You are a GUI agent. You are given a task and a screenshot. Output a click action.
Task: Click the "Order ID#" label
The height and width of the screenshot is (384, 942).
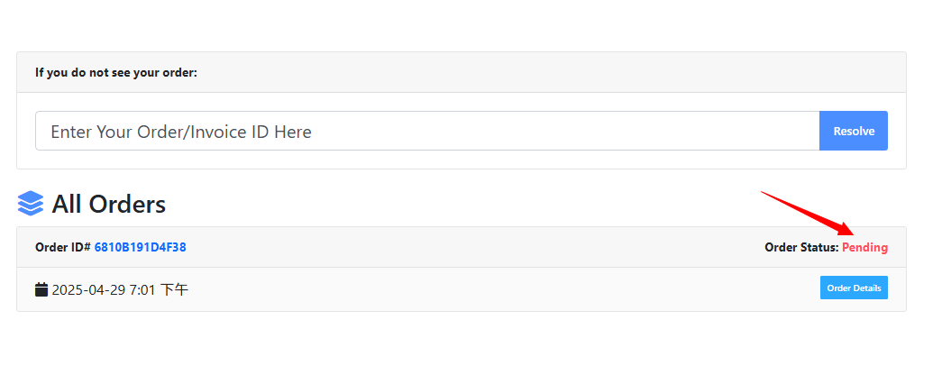tap(62, 247)
